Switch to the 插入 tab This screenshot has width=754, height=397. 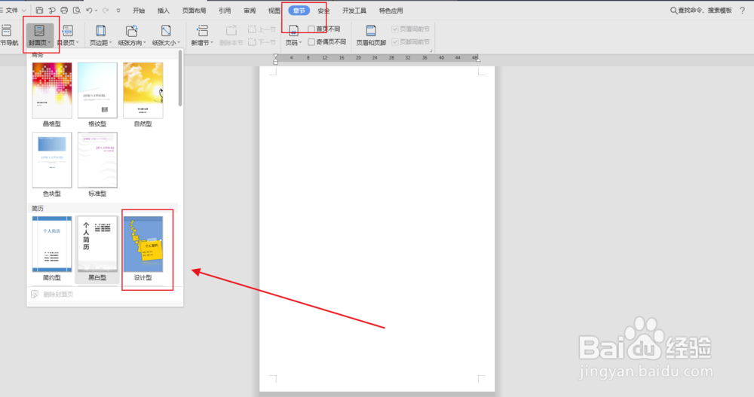[x=164, y=11]
